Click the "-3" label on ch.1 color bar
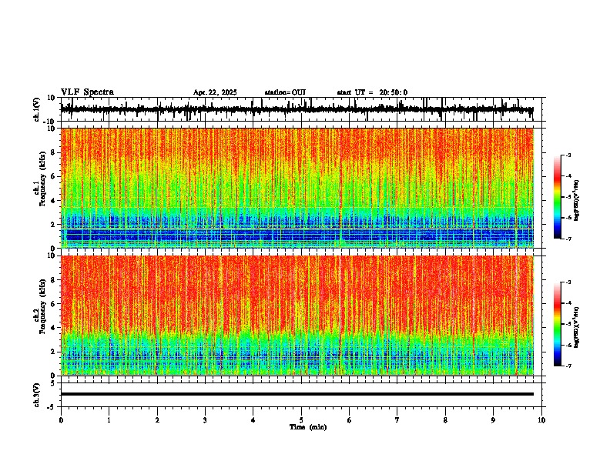This screenshot has height=471, width=610. [x=568, y=155]
